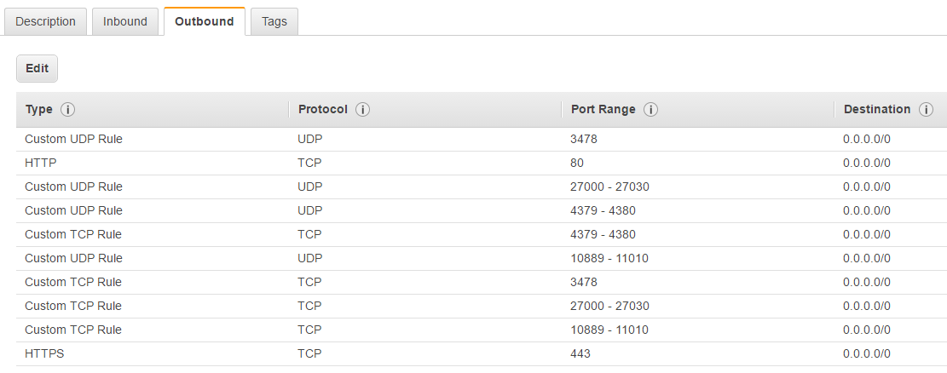Click the Type column header
The width and height of the screenshot is (947, 373).
pos(39,110)
